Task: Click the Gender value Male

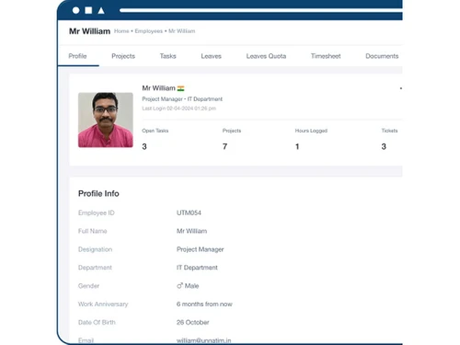Action: pyautogui.click(x=191, y=286)
